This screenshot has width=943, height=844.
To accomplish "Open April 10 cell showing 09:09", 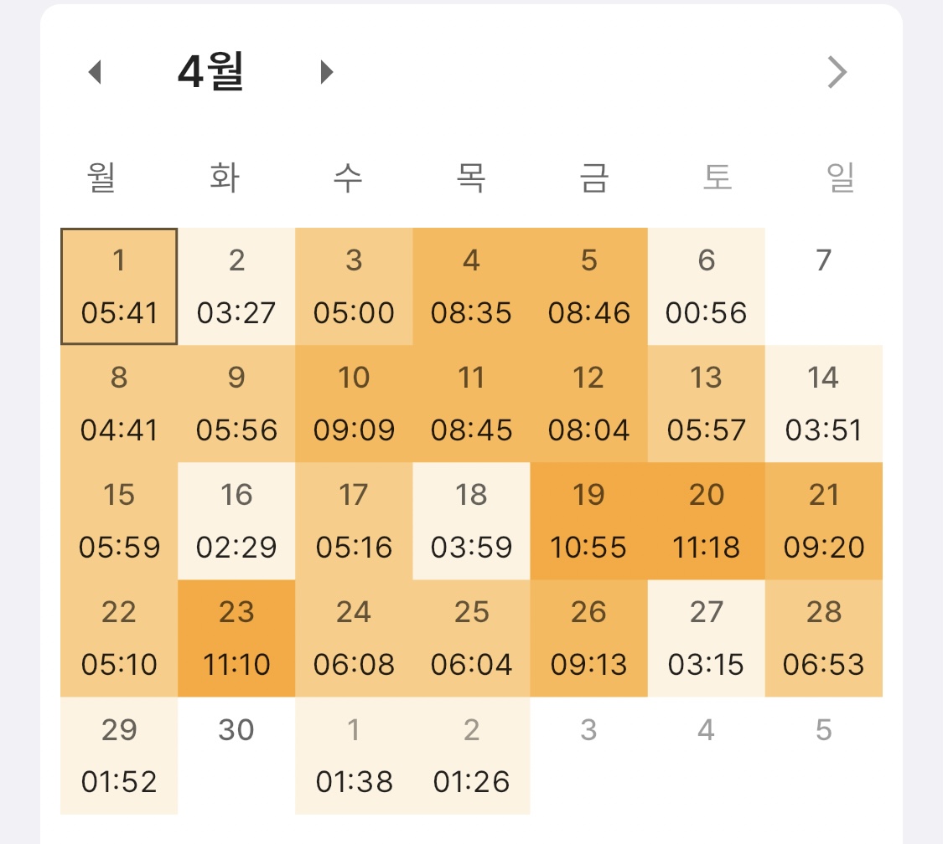I will tap(355, 404).
